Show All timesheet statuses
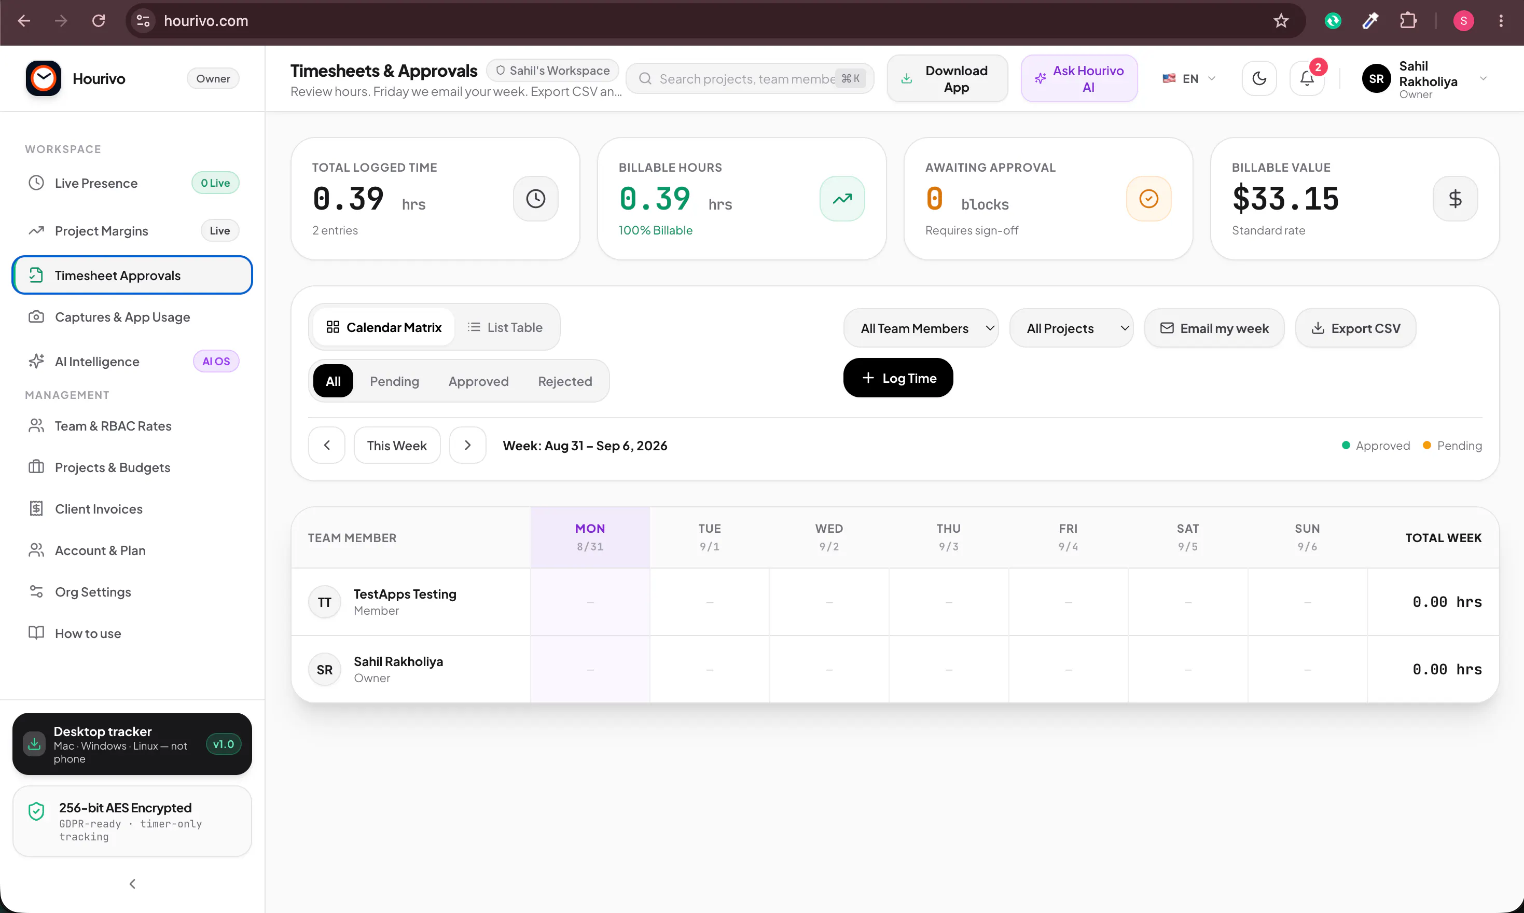 (x=334, y=381)
